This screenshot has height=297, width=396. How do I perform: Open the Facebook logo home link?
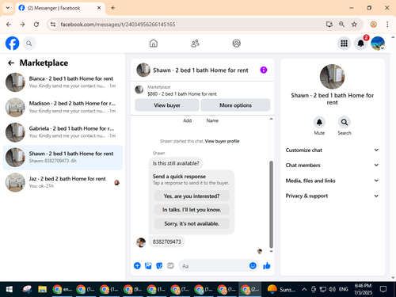pos(12,44)
